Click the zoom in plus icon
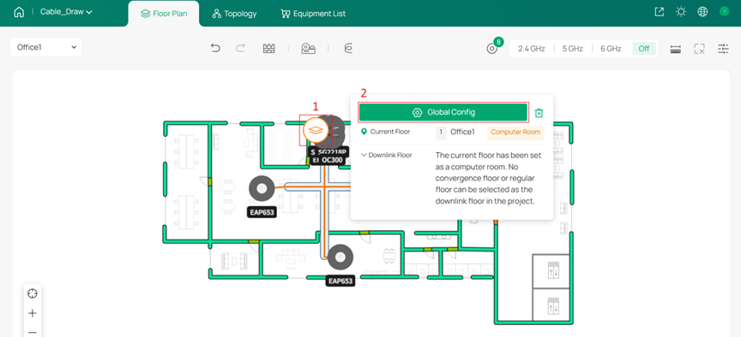The height and width of the screenshot is (337, 741). (x=32, y=313)
